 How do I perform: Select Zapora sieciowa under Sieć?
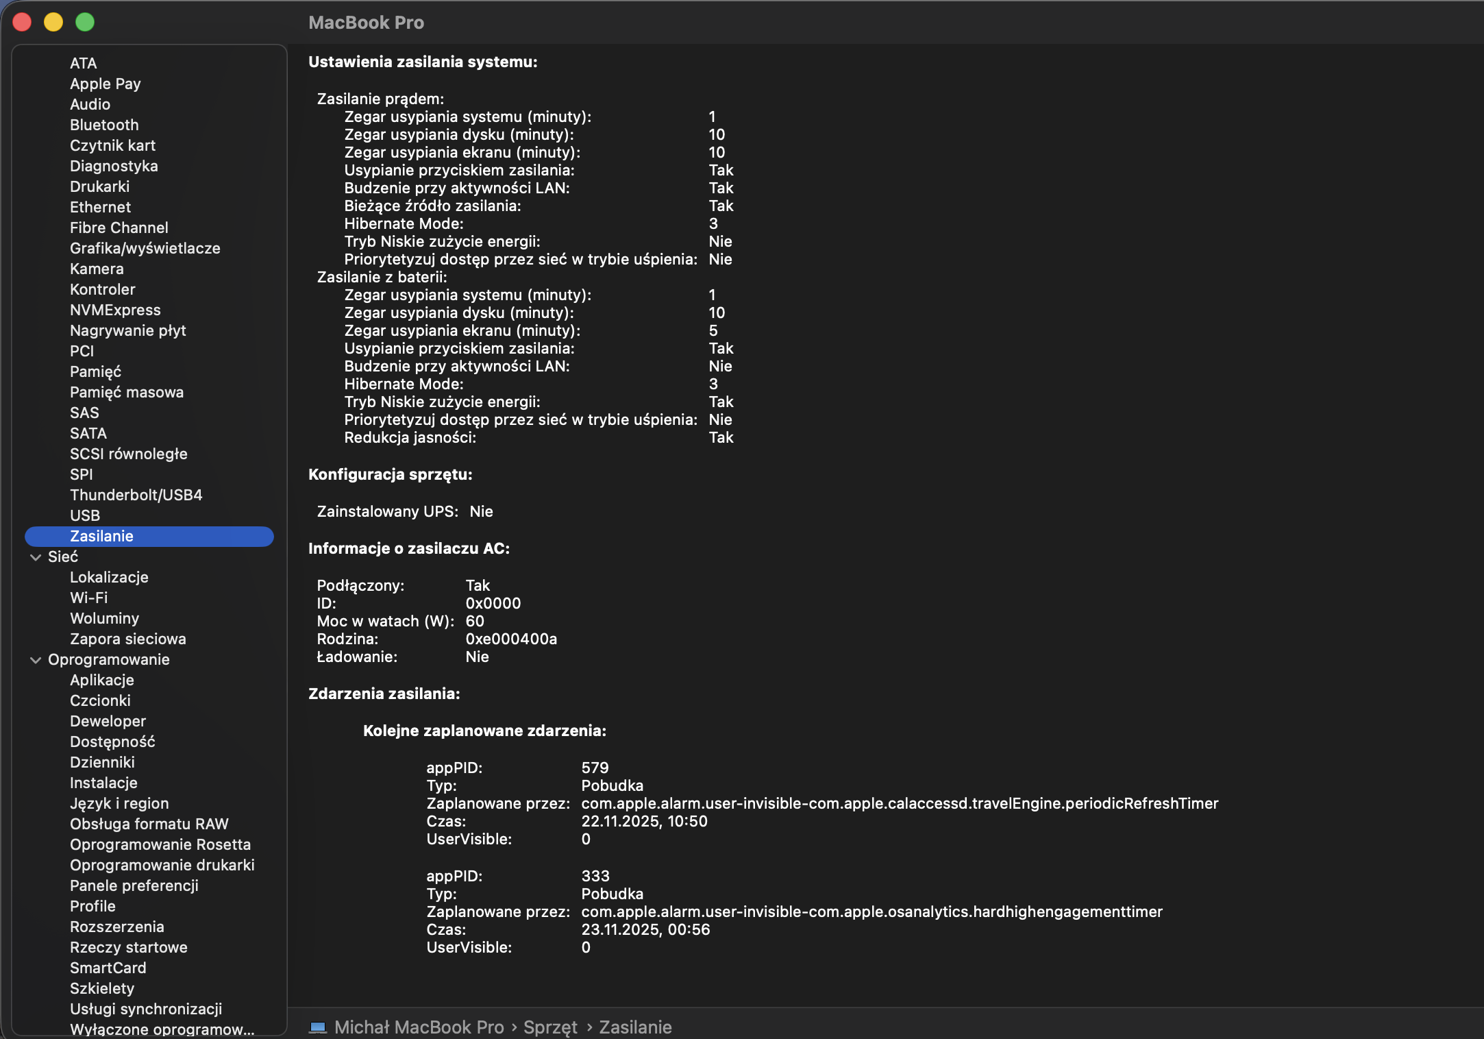127,639
